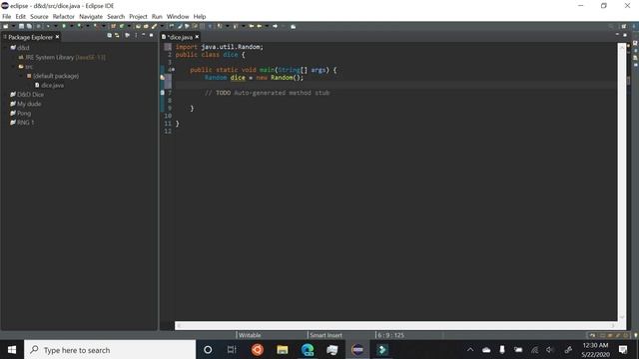Image resolution: width=639 pixels, height=359 pixels.
Task: Click the TODO task marker in gutter
Action: coord(162,93)
